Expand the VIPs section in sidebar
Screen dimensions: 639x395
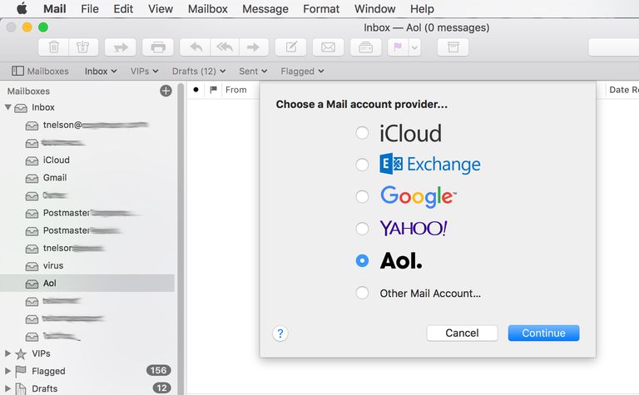point(7,353)
